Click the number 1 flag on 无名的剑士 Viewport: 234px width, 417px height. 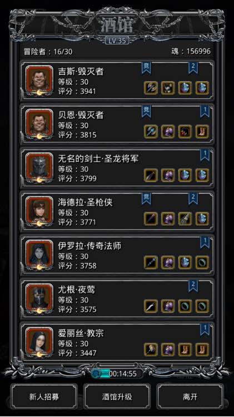pyautogui.click(x=205, y=155)
